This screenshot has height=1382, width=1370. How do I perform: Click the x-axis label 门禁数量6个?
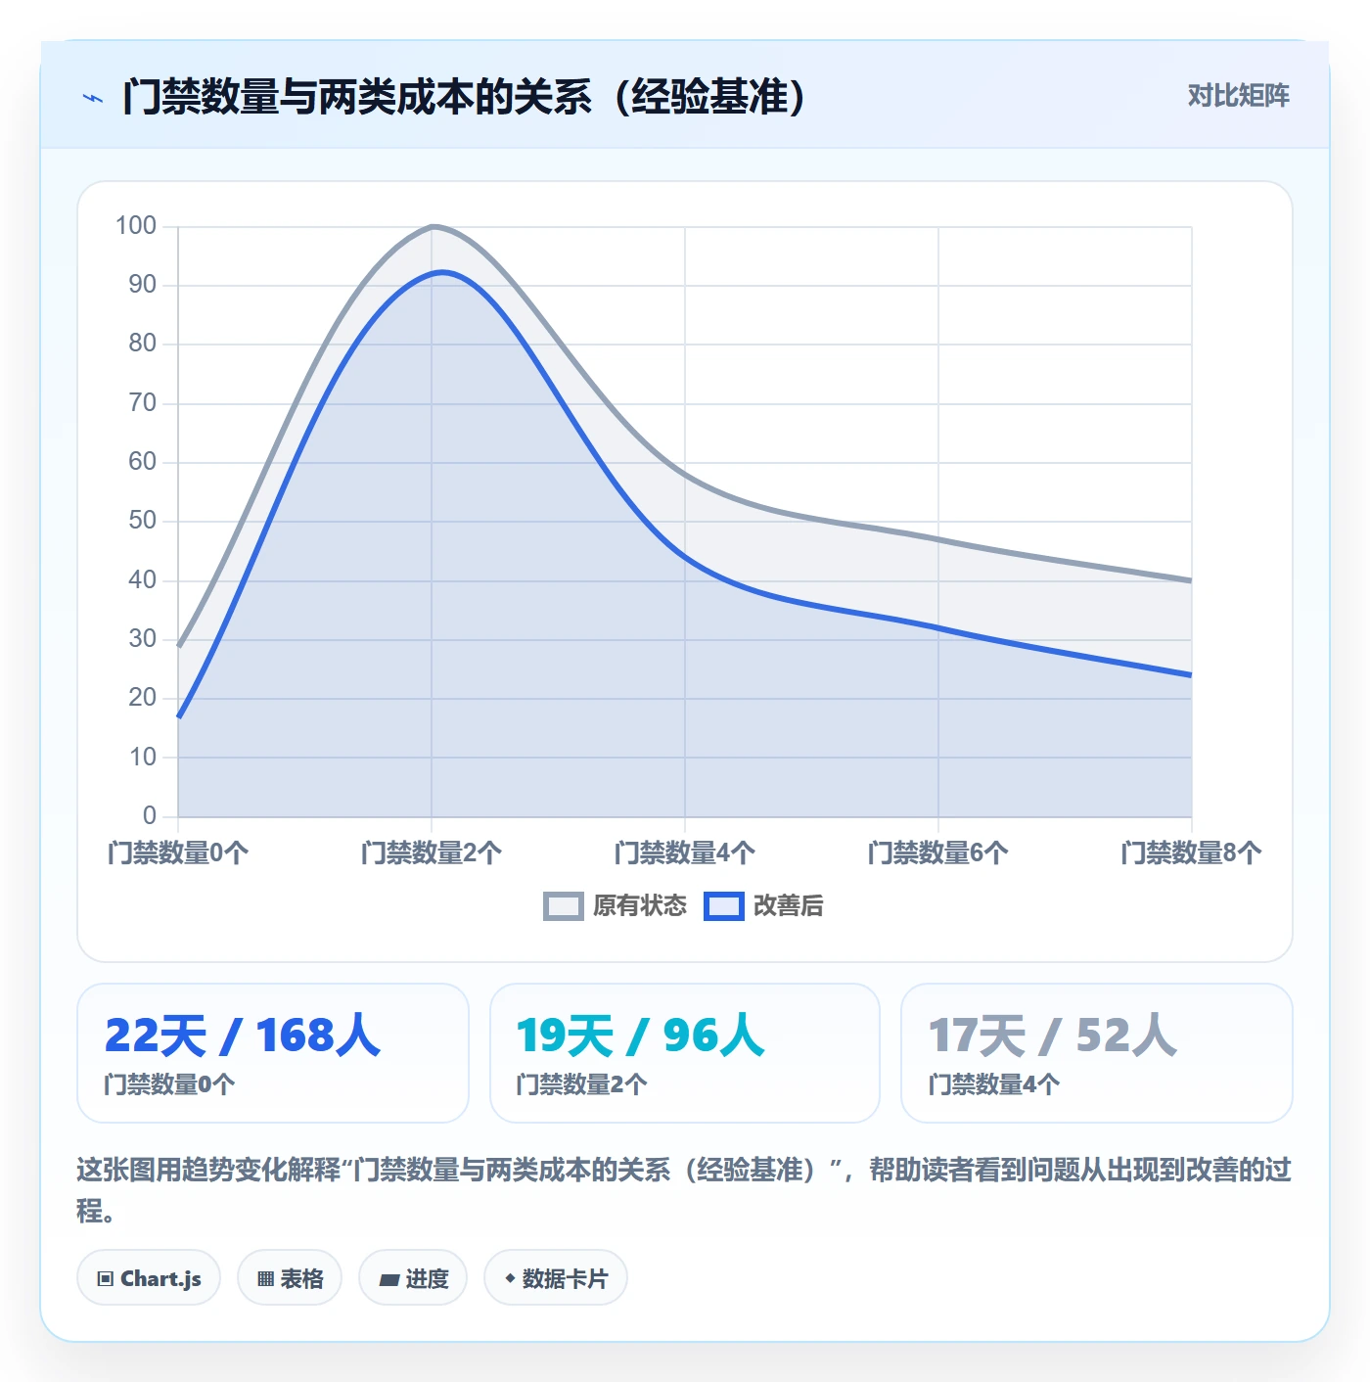(x=938, y=852)
